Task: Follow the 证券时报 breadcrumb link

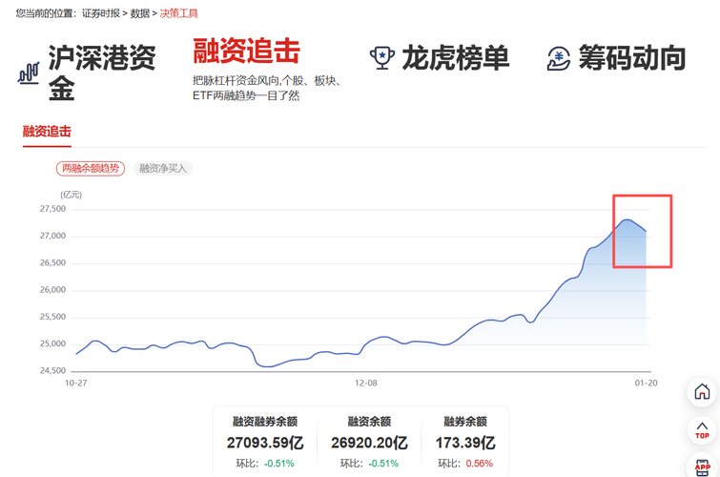Action: (100, 13)
